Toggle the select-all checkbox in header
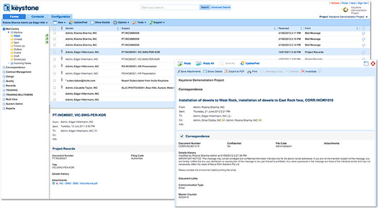 pos(55,28)
